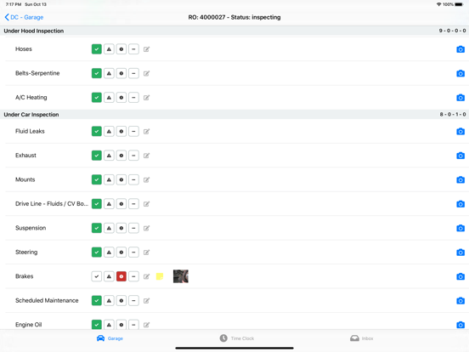Click RO 4000027 status title

[234, 17]
